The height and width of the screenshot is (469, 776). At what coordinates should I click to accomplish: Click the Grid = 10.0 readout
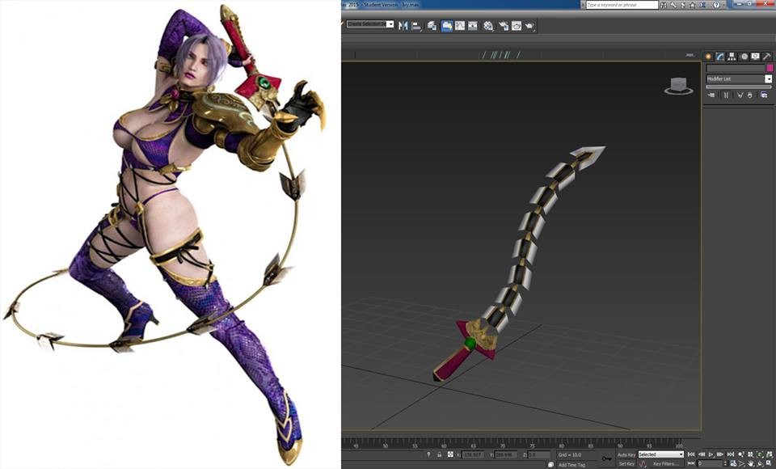pos(570,454)
